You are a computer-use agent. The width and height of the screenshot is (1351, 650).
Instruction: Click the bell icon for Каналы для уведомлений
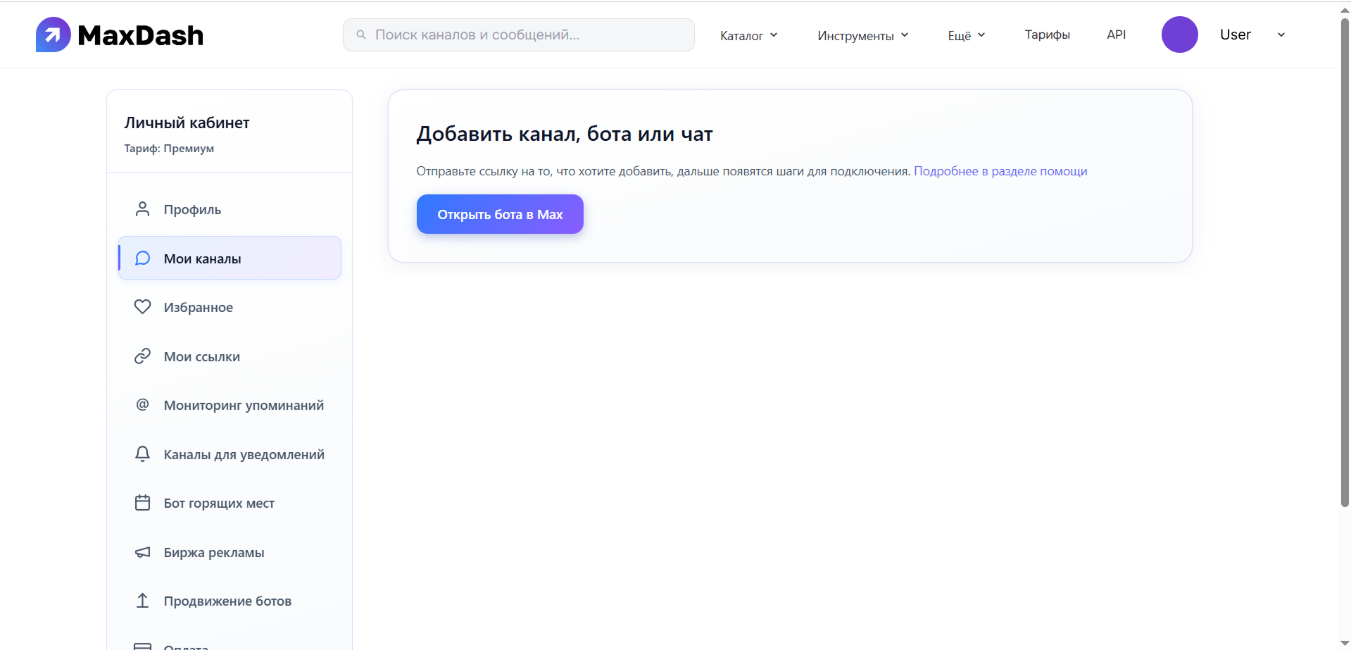point(142,454)
